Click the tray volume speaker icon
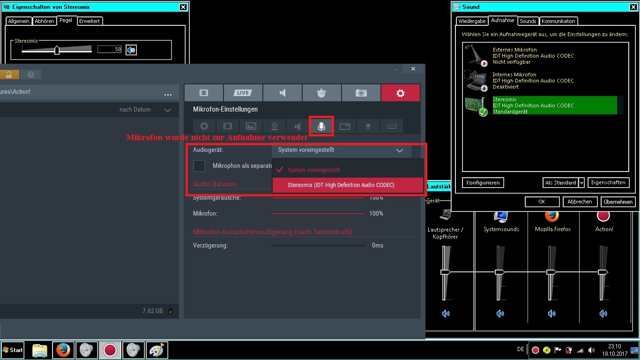The image size is (640, 360). [x=591, y=350]
